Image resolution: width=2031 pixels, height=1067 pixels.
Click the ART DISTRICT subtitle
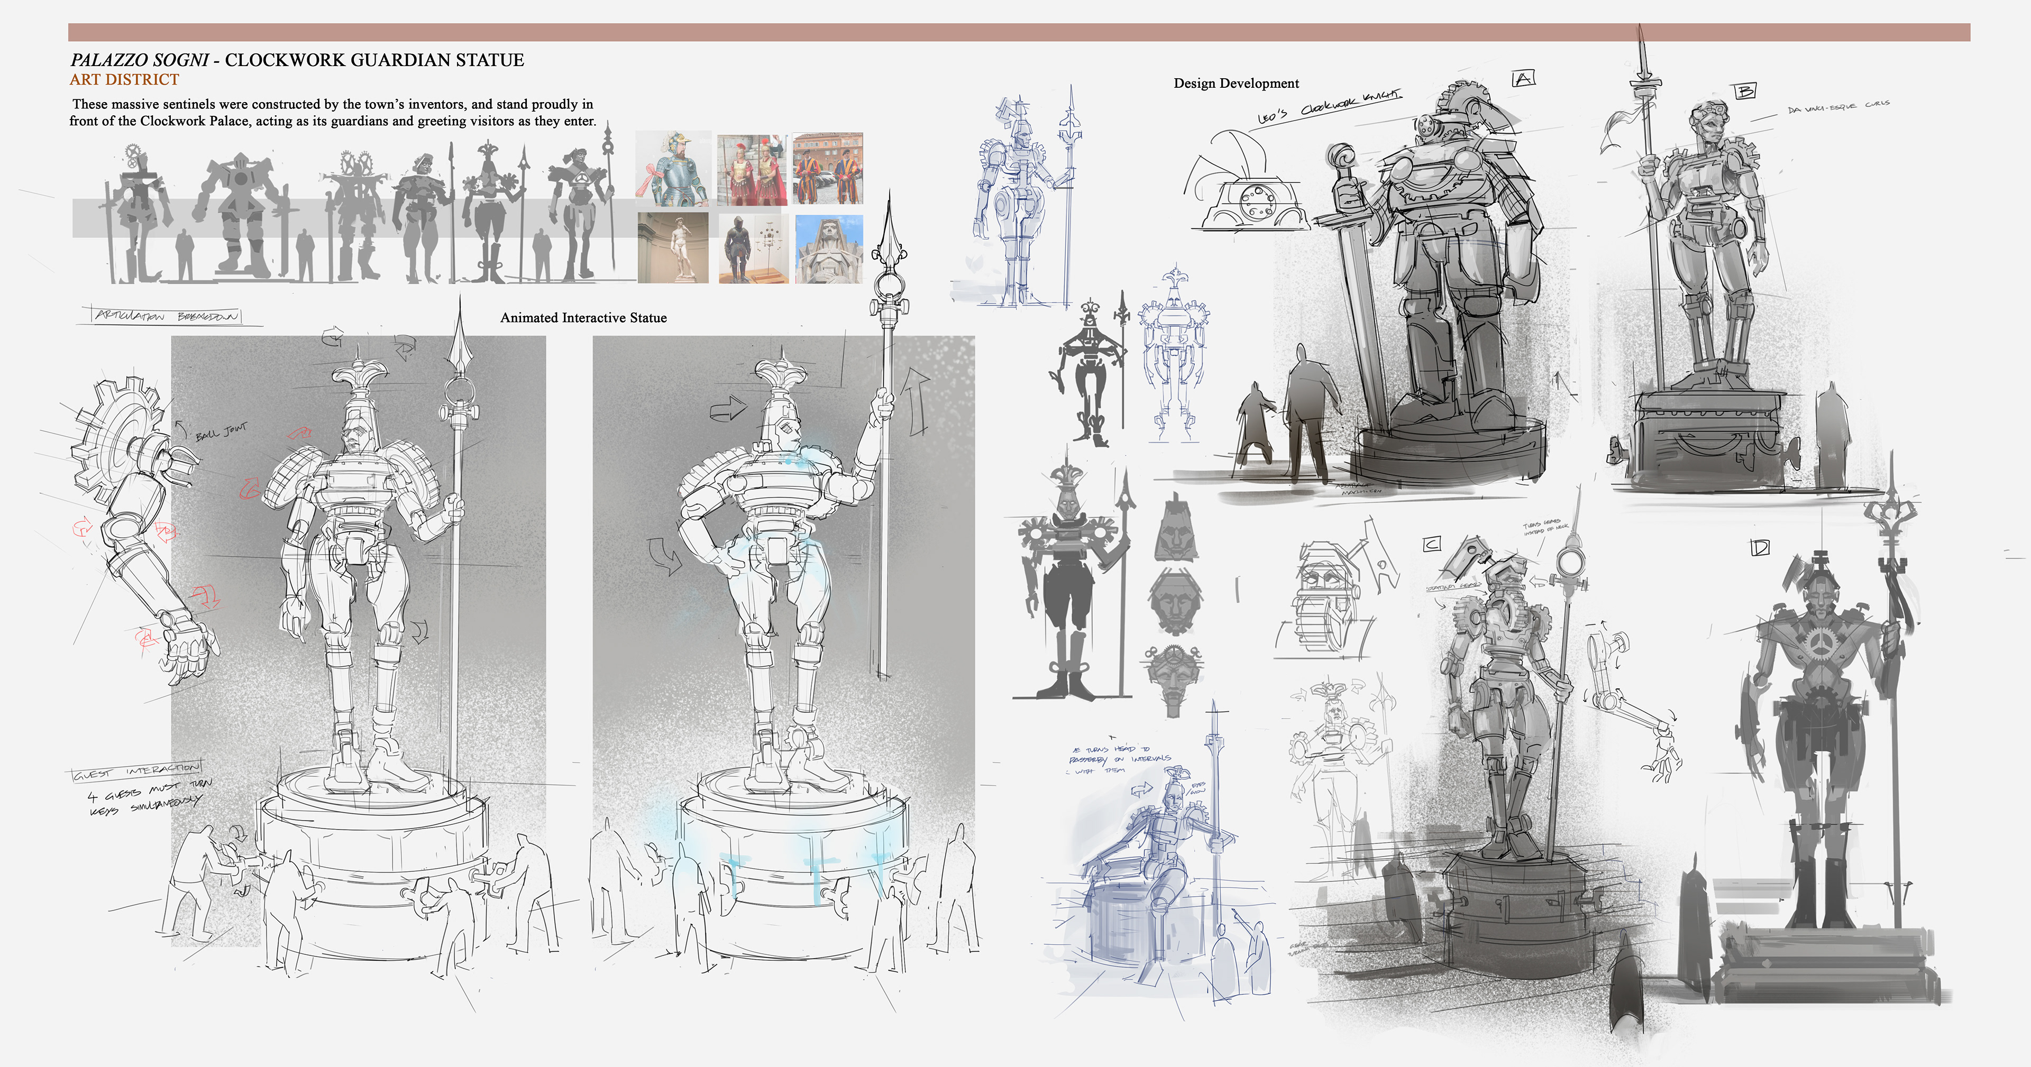tap(124, 80)
